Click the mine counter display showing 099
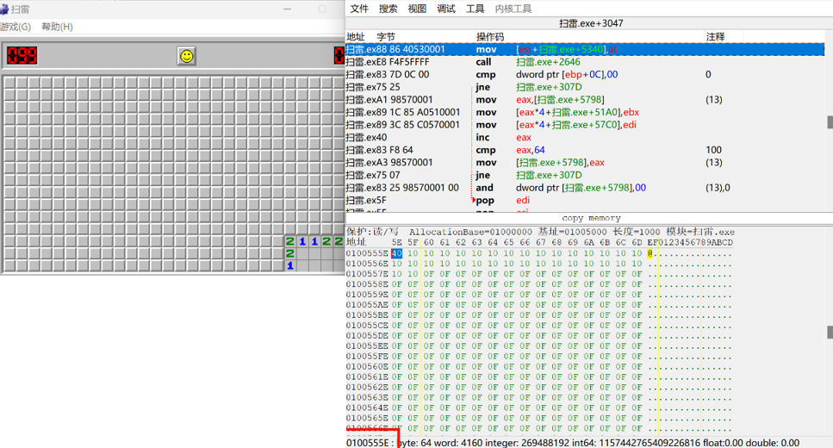Image resolution: width=833 pixels, height=448 pixels. [22, 55]
